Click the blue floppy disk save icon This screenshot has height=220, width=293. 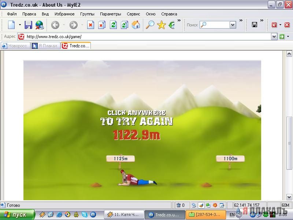pos(28,25)
